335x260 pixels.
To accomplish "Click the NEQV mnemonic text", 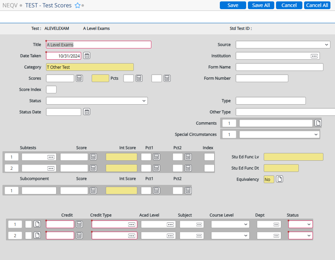I will tap(10, 5).
